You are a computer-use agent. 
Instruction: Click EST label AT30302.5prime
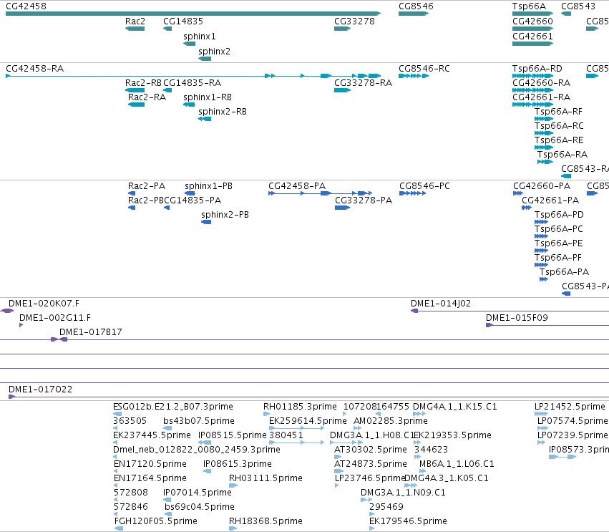point(371,450)
